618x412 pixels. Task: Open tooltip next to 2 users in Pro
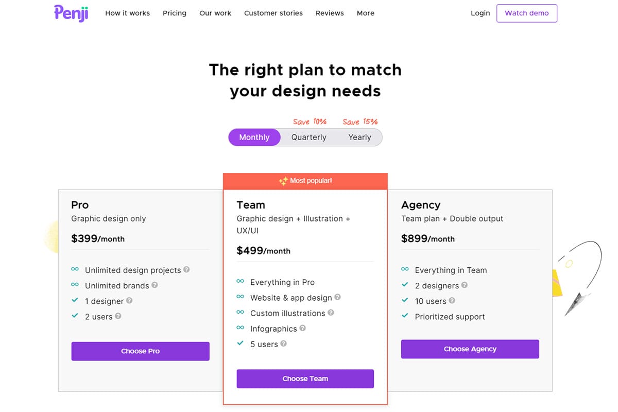[x=117, y=316]
